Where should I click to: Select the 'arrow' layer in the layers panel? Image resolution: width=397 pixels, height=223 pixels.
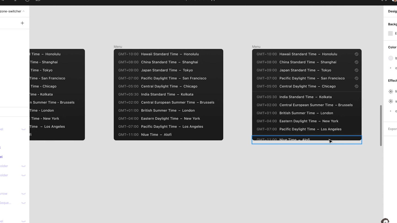point(4,194)
